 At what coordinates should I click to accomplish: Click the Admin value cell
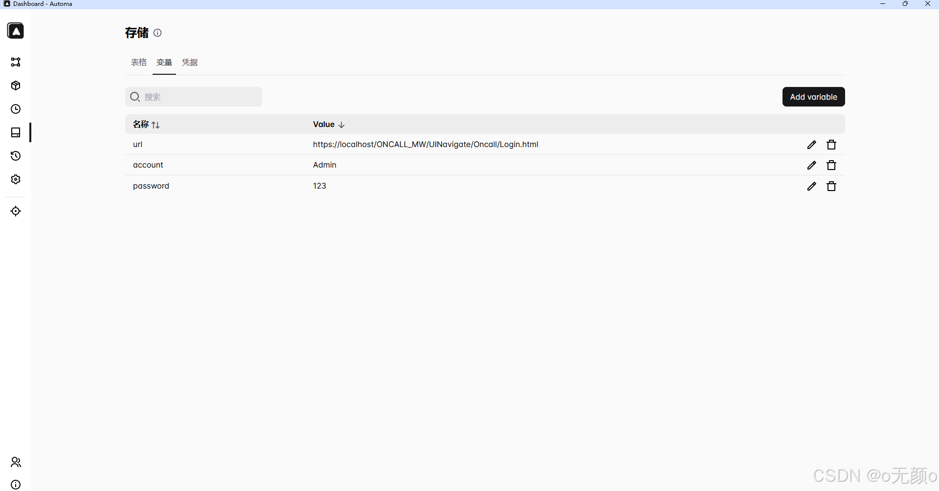pyautogui.click(x=325, y=165)
